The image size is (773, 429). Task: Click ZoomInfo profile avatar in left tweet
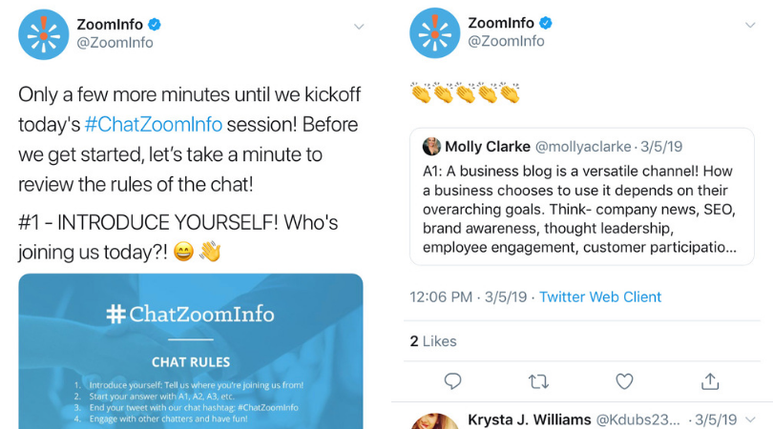(x=44, y=32)
